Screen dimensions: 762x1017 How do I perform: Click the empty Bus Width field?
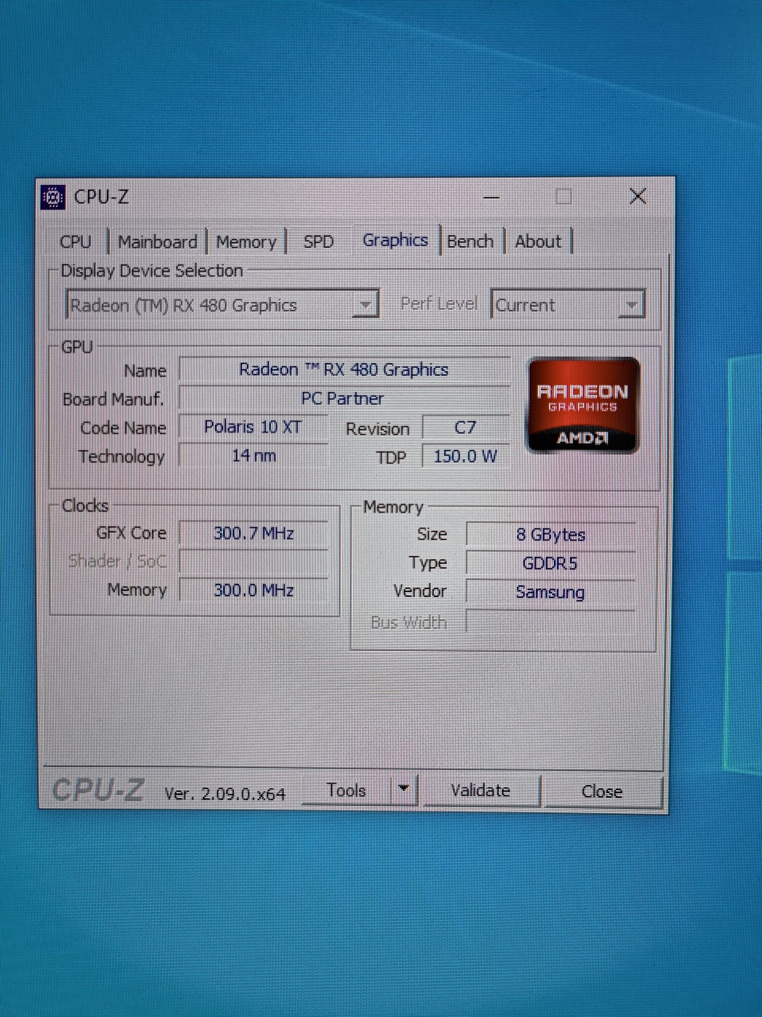[x=551, y=622]
